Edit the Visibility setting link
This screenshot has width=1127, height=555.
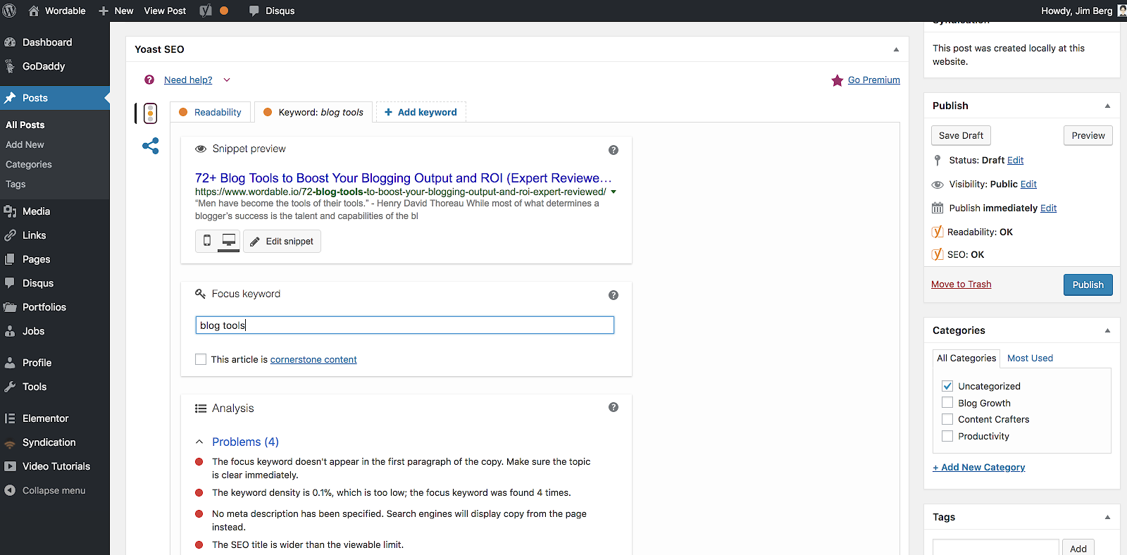click(x=1028, y=184)
